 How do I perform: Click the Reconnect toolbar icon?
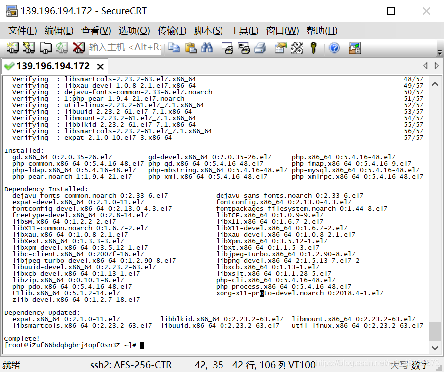[62, 47]
